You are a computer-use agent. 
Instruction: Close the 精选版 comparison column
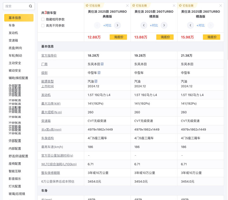point(220,5)
